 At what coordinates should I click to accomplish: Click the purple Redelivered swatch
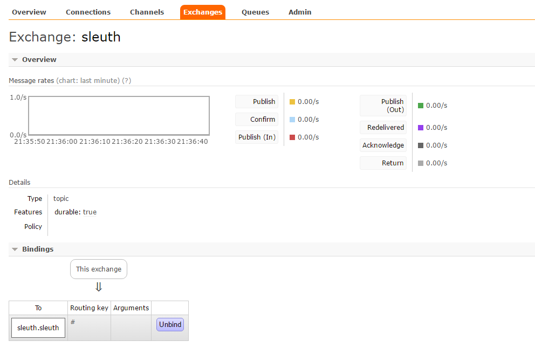coord(421,128)
